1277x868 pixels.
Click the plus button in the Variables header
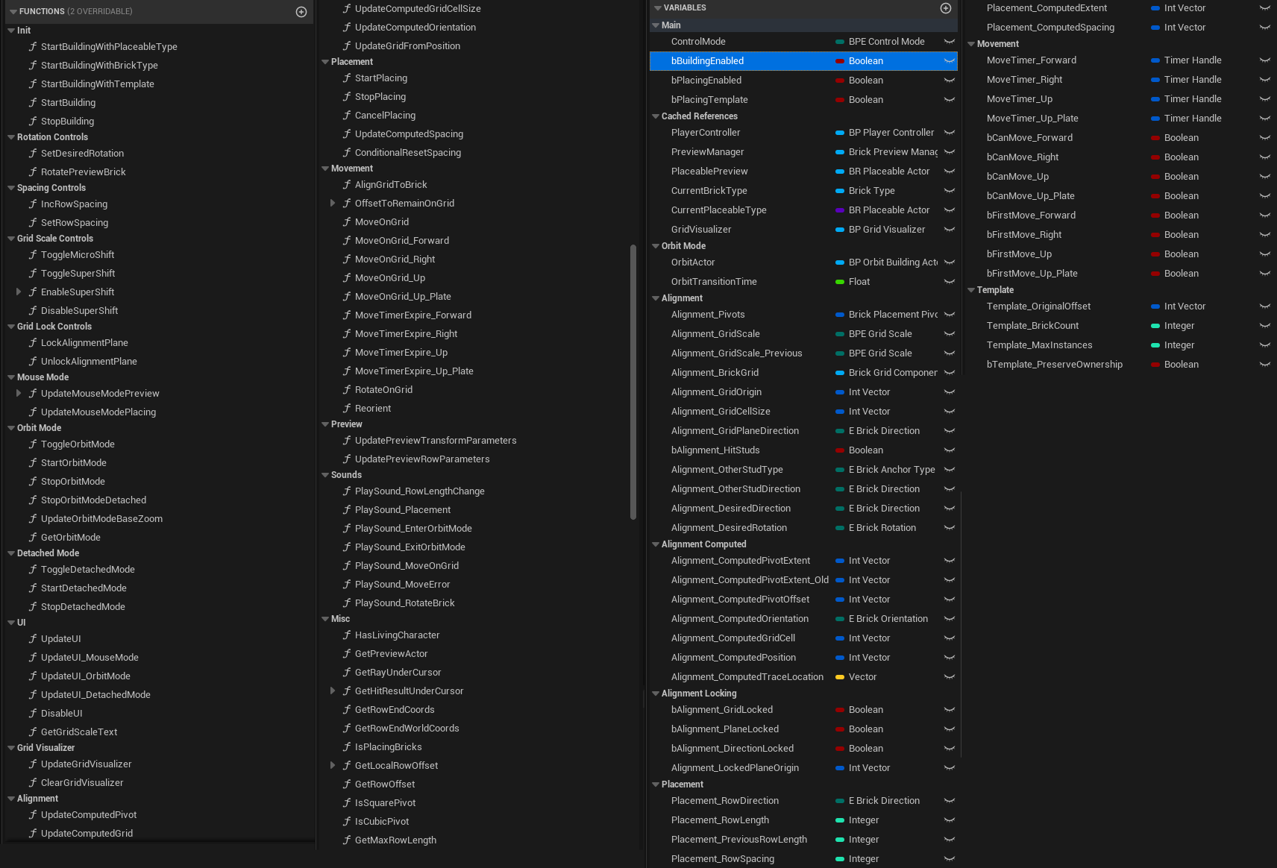(x=946, y=7)
